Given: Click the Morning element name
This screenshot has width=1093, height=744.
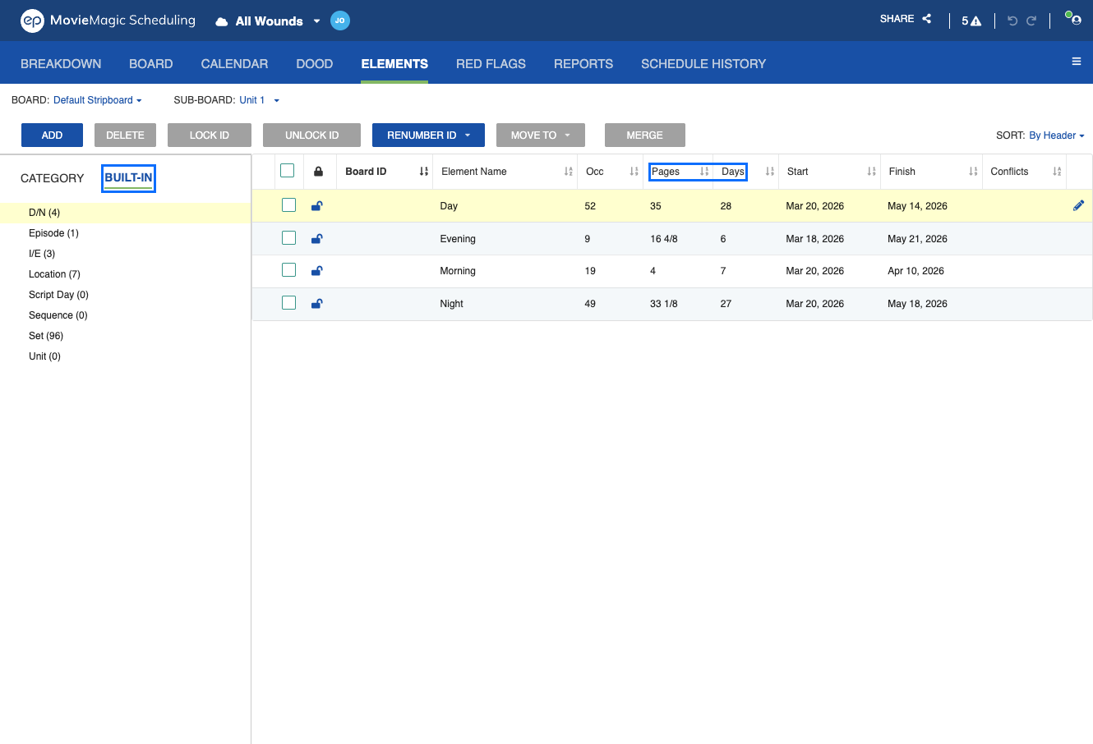Looking at the screenshot, I should 458,271.
